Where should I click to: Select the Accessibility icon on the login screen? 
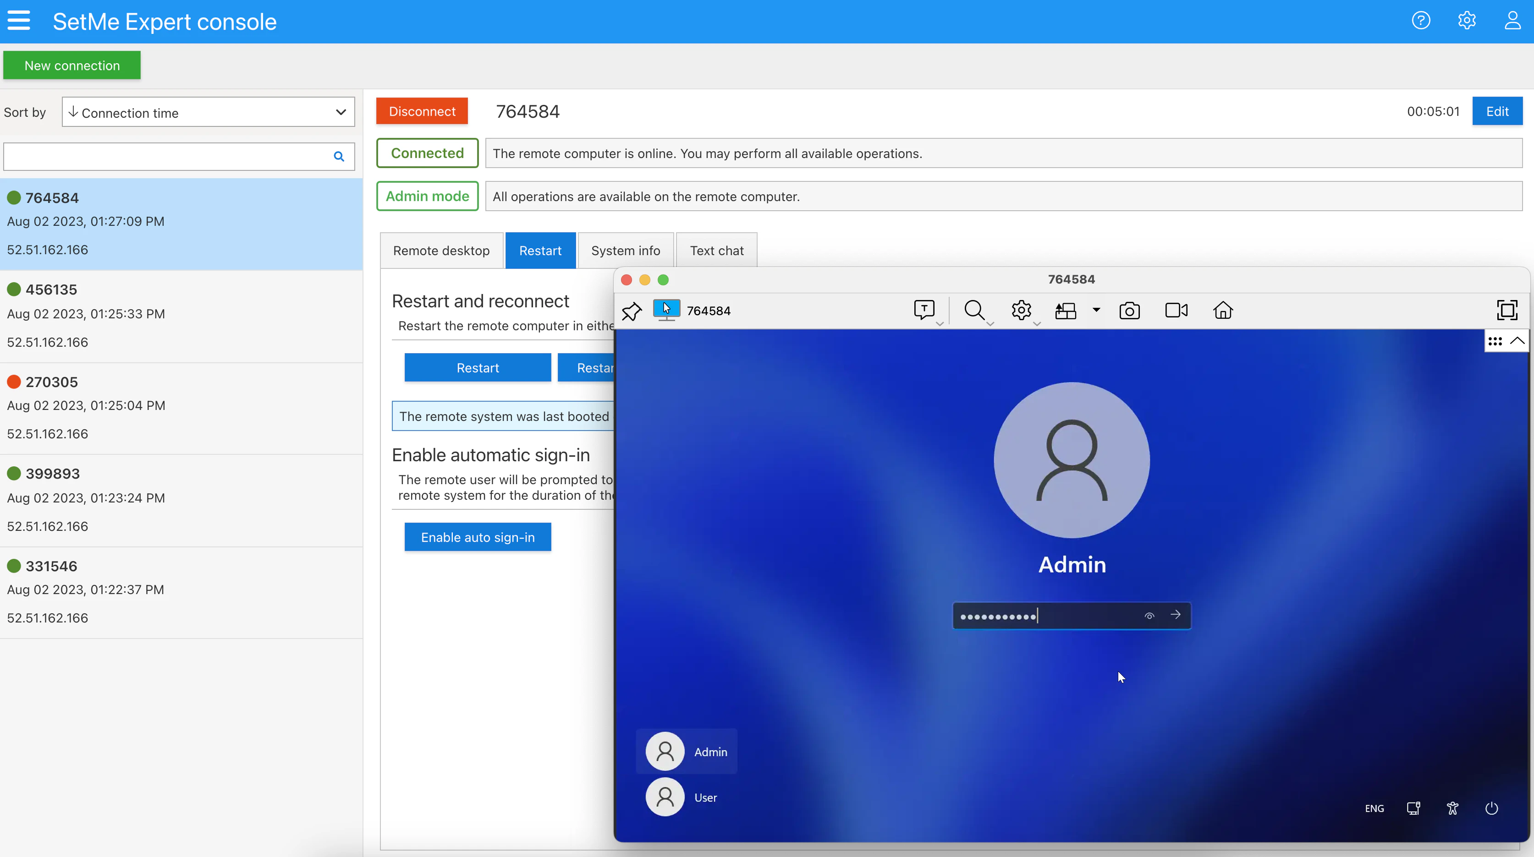coord(1452,808)
